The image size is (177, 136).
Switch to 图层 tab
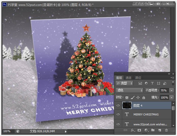pyautogui.click(x=119, y=78)
